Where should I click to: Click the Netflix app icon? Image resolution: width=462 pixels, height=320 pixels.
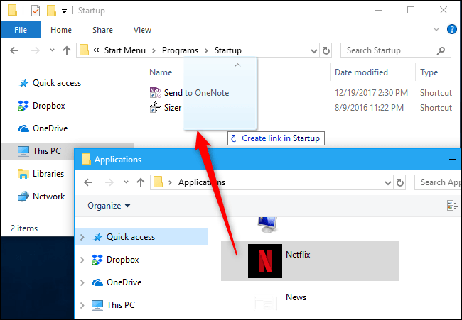tap(265, 261)
